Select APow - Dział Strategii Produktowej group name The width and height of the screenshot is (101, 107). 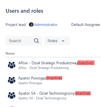coord(48,63)
